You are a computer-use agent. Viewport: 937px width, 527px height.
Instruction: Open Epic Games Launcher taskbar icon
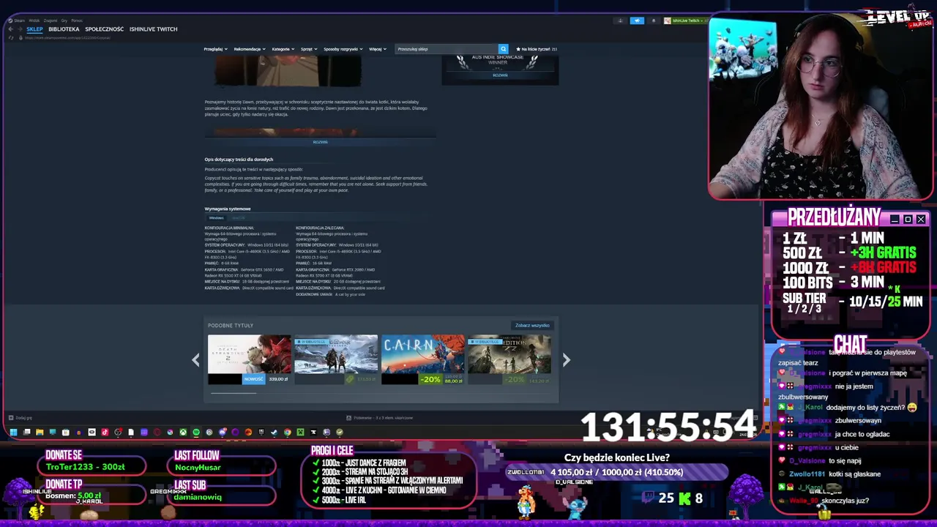tap(261, 432)
